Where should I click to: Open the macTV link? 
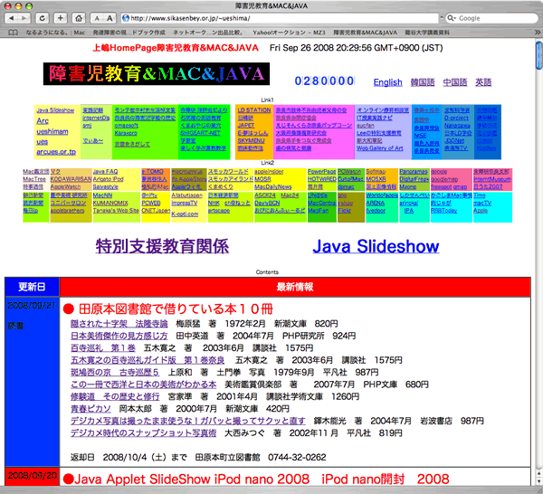tap(482, 203)
